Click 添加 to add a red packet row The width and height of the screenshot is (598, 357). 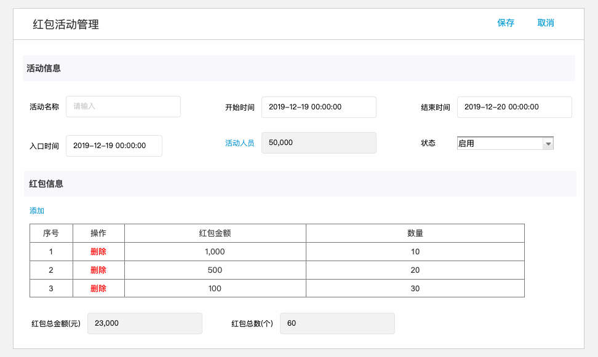coord(35,210)
